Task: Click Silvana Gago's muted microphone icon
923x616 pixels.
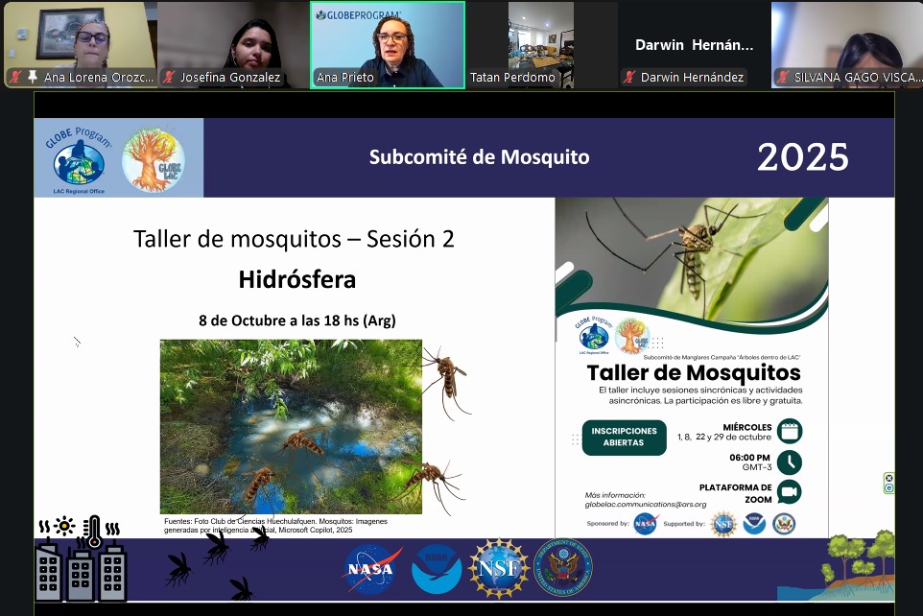Action: pos(783,77)
